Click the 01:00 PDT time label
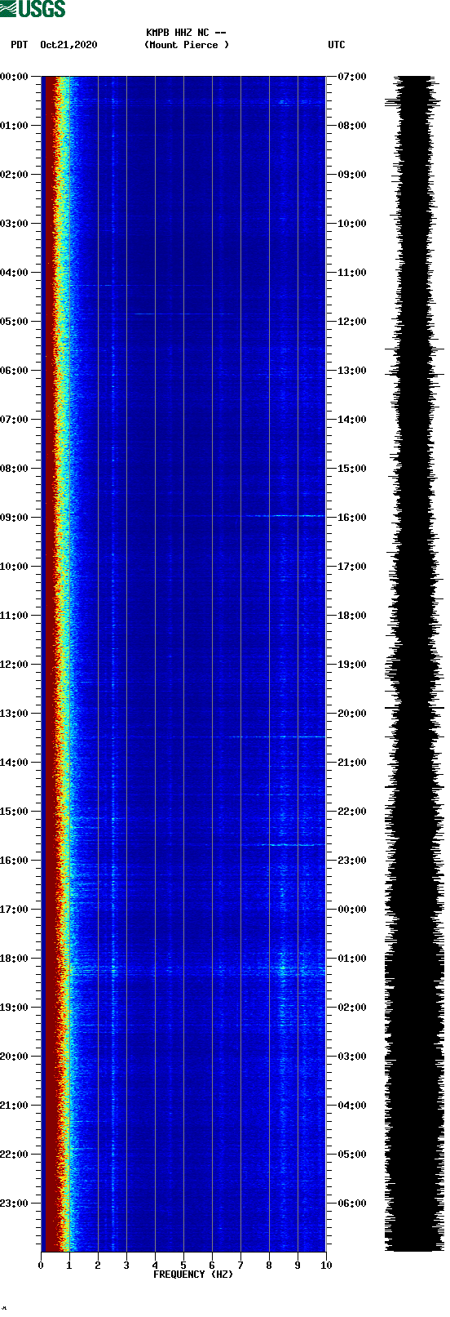The height and width of the screenshot is (1317, 450). click(15, 126)
